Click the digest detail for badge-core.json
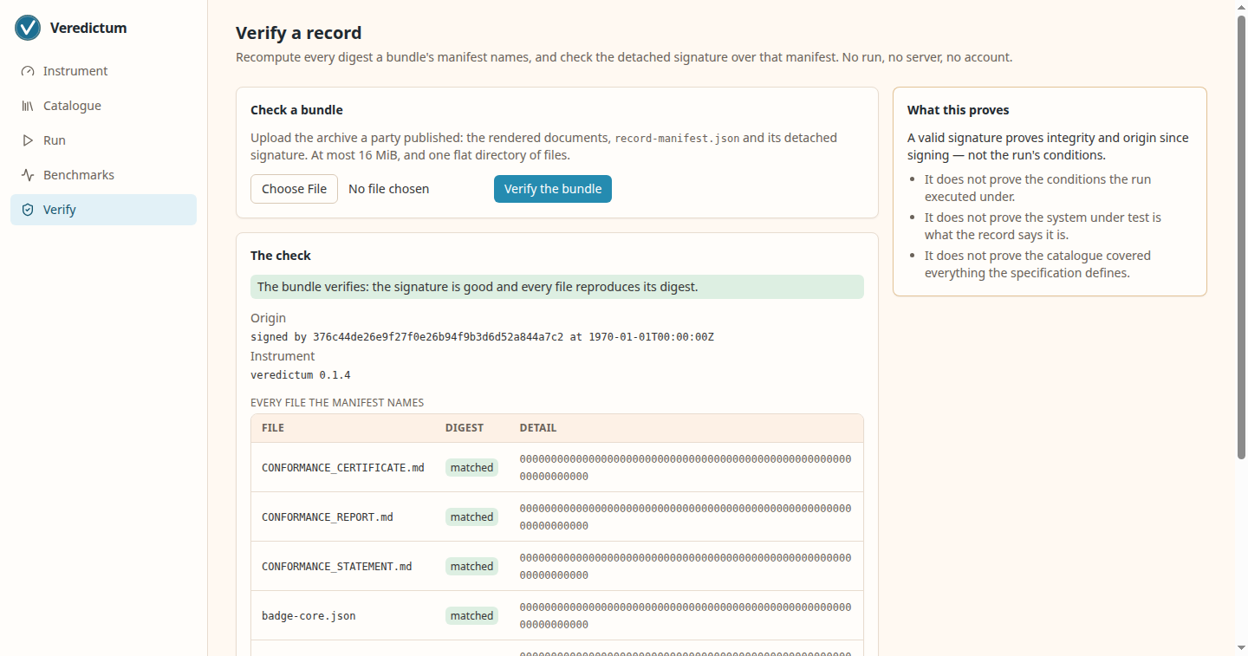Image resolution: width=1248 pixels, height=656 pixels. [686, 616]
